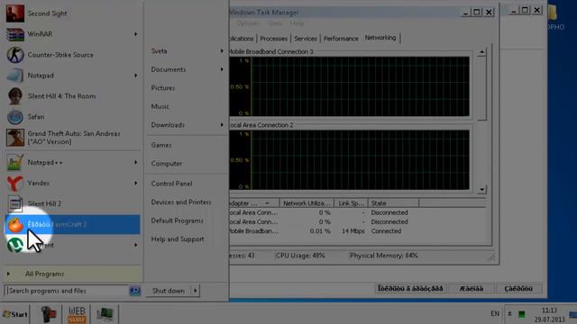Launch WinRAR from the start menu icon

[x=15, y=34]
